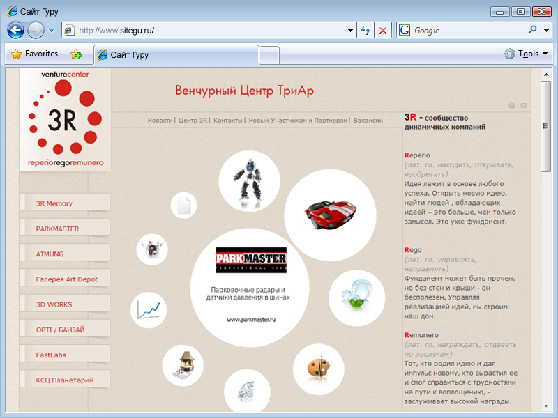The height and width of the screenshot is (418, 558).
Task: Click the browser Forward arrow button
Action: coord(36,30)
